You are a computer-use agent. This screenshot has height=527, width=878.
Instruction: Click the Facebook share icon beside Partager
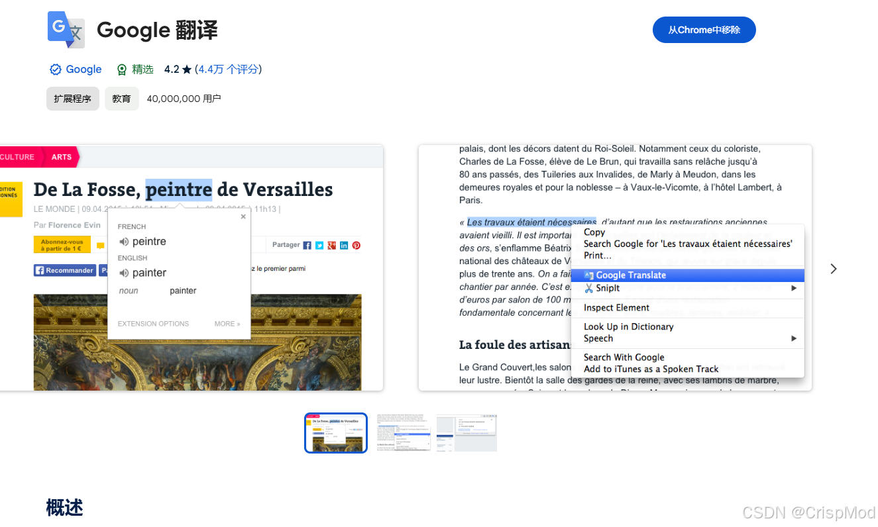coord(307,245)
